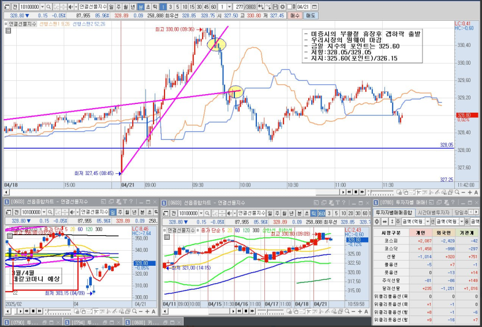Select the 주 (weekly) period in main chart
This screenshot has width=482, height=327.
[x=119, y=7]
